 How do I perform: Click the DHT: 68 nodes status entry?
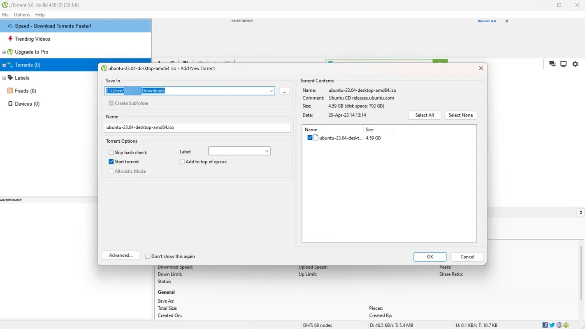tap(318, 325)
